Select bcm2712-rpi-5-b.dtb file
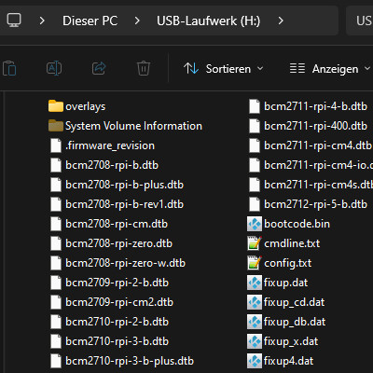Viewport: 373px width, 373px height. pos(308,204)
